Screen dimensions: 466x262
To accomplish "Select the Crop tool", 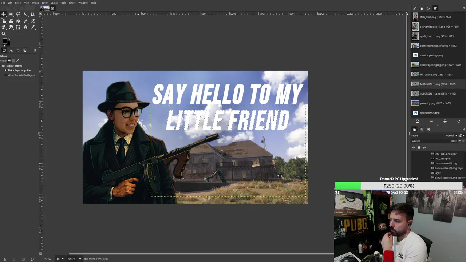I will tap(33, 14).
